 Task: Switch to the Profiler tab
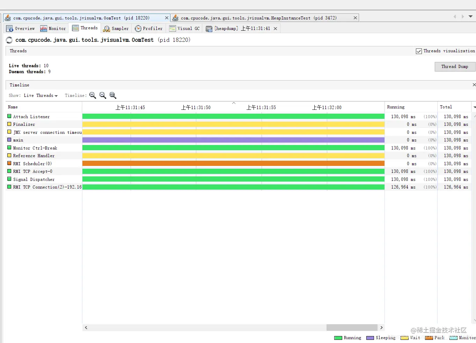149,29
